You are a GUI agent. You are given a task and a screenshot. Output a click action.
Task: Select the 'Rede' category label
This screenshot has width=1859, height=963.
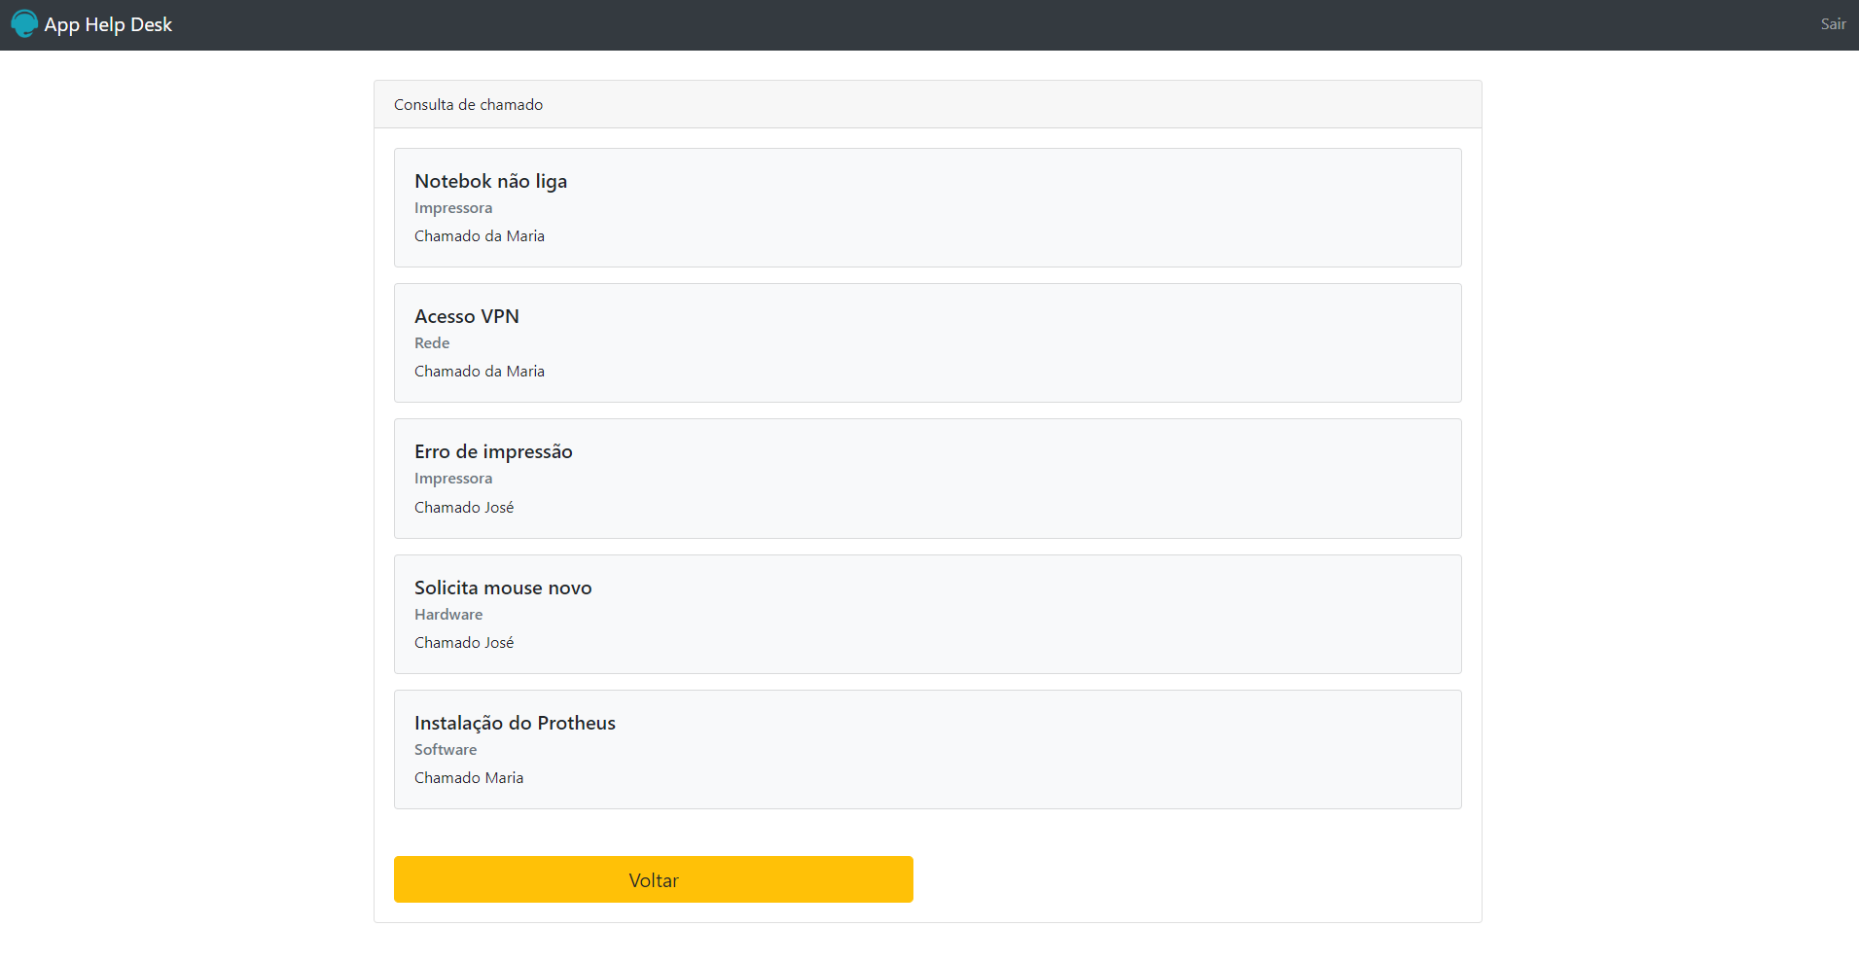click(432, 342)
